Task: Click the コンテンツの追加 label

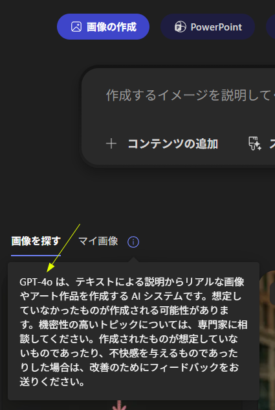Action: pos(173,144)
